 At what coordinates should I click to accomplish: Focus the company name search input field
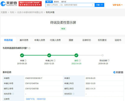[69, 5]
